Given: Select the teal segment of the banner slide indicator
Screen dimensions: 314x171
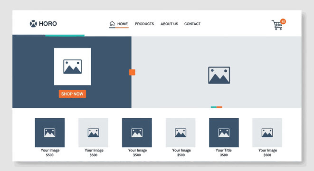Looking at the screenshot, I should (x=213, y=107).
